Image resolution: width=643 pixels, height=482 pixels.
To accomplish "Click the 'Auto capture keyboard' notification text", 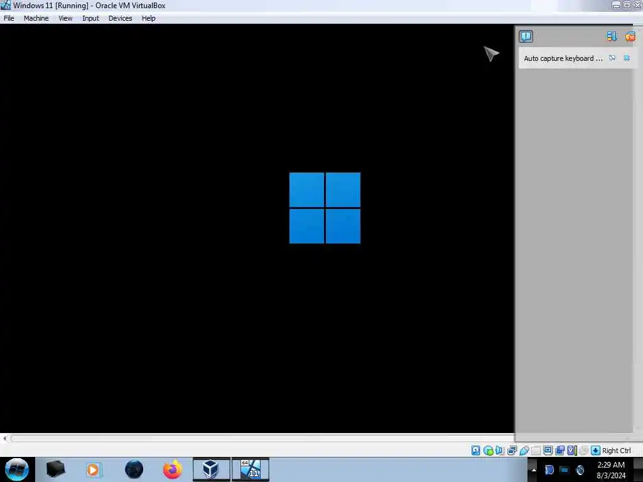I will pyautogui.click(x=563, y=58).
